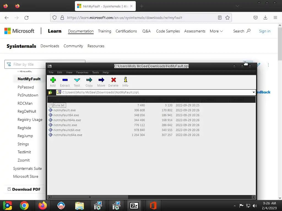Click the Firefox back arrow

[x=7, y=18]
